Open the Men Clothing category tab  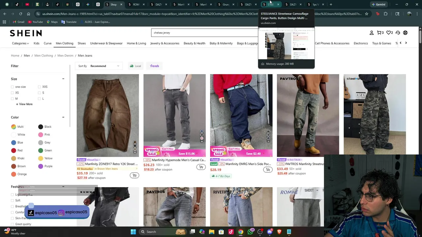click(x=64, y=43)
